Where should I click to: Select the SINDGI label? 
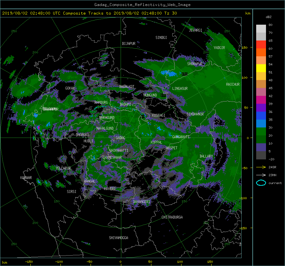coord(161,38)
